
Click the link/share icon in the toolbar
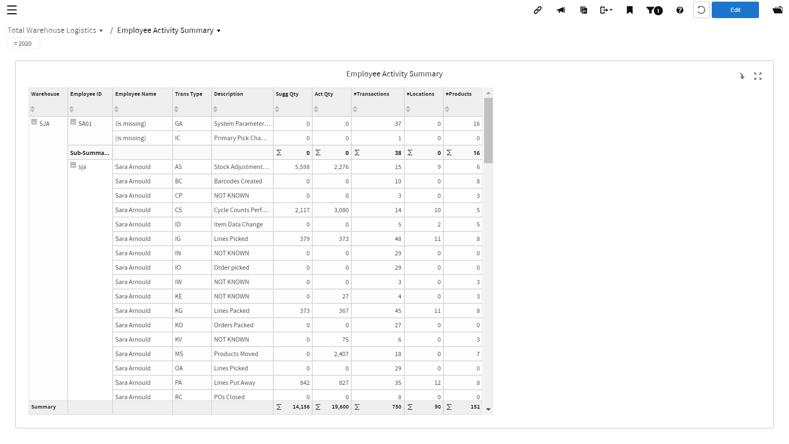pyautogui.click(x=538, y=10)
